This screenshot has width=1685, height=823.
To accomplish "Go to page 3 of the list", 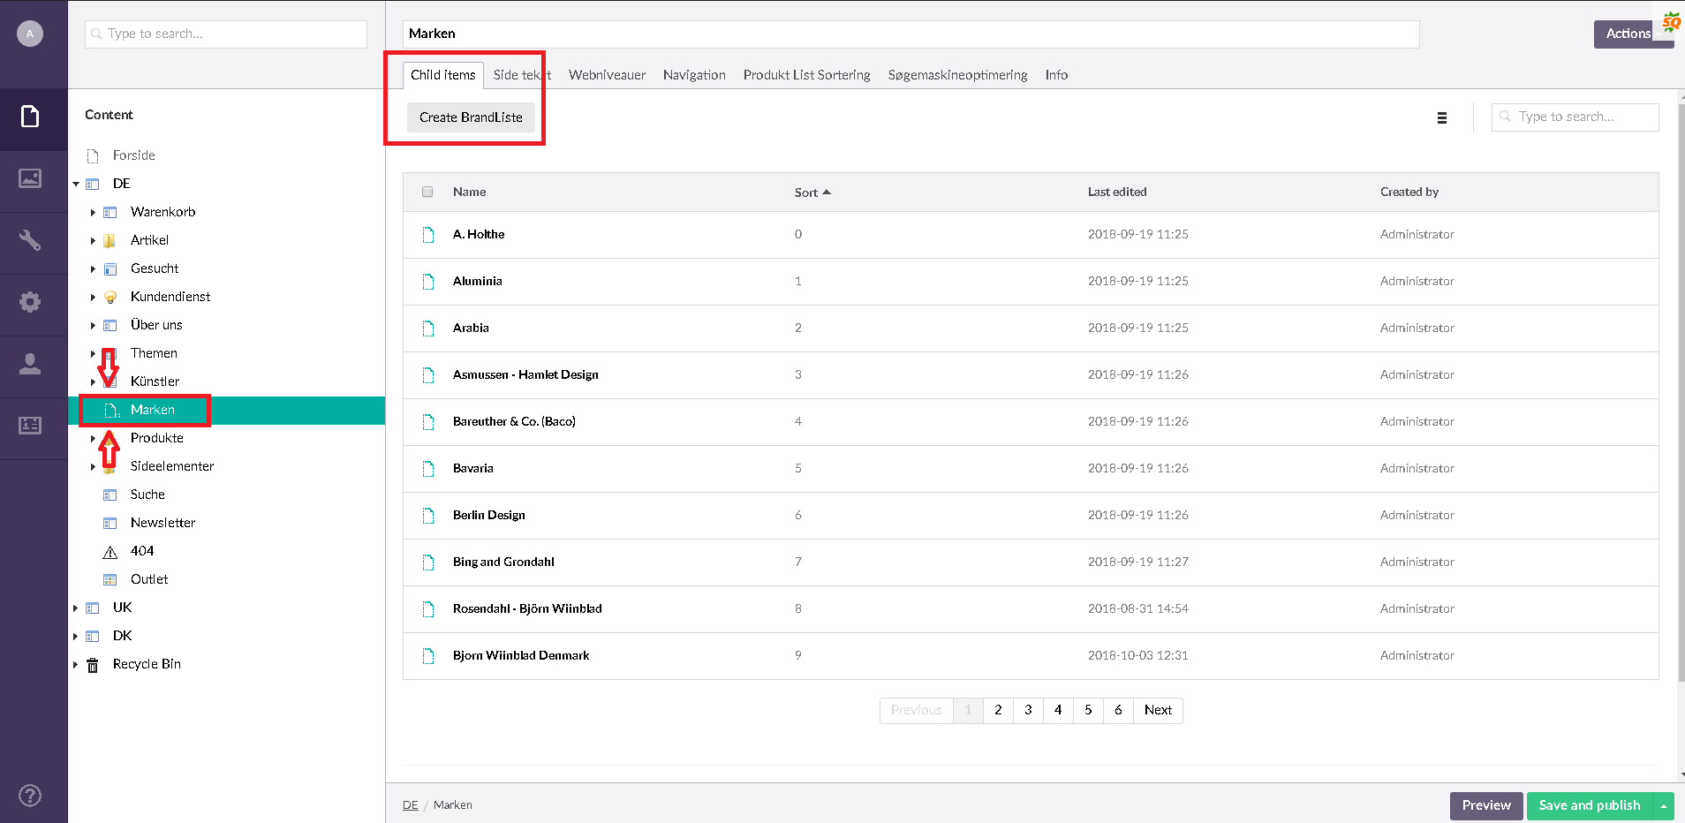I will [1028, 710].
